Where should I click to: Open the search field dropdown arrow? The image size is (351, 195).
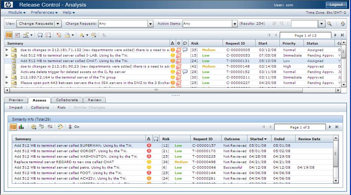tap(321, 24)
